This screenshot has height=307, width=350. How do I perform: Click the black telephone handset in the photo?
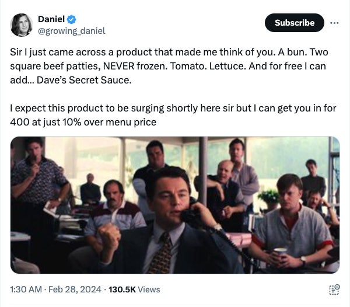(x=190, y=217)
